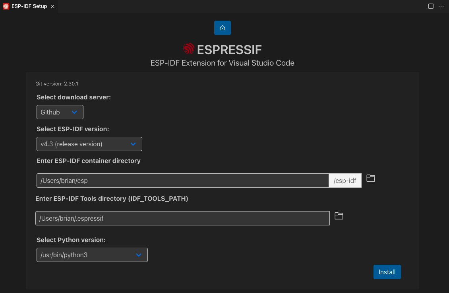Image resolution: width=449 pixels, height=293 pixels.
Task: Click the ESP-IDF container directory input field
Action: tap(183, 180)
